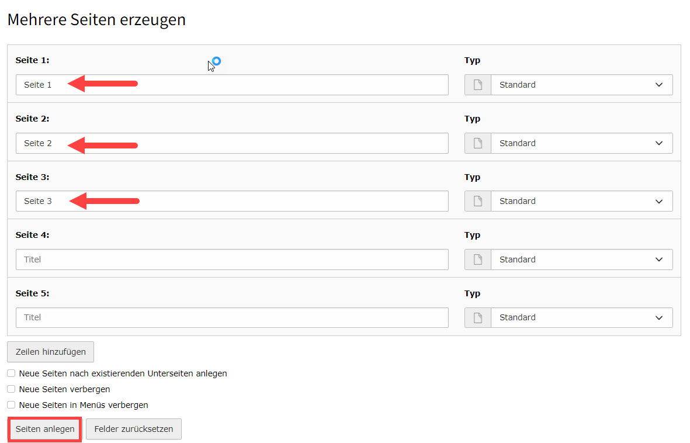Click the page icon beside Seite 1 type
The height and width of the screenshot is (443, 690).
[x=478, y=85]
